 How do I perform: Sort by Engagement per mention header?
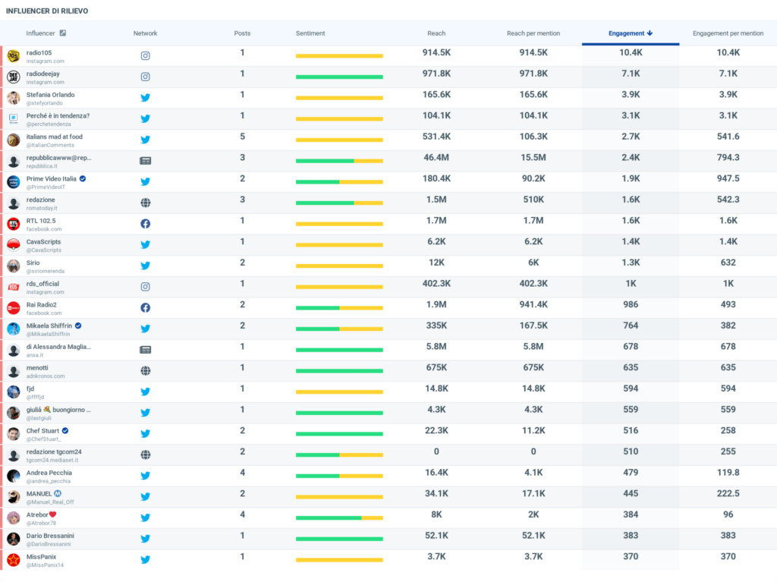click(728, 33)
